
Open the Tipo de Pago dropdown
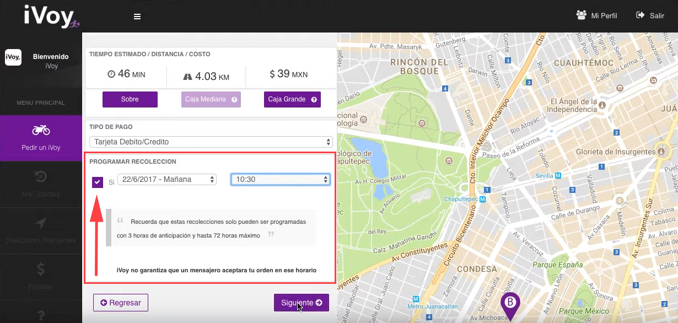[211, 142]
